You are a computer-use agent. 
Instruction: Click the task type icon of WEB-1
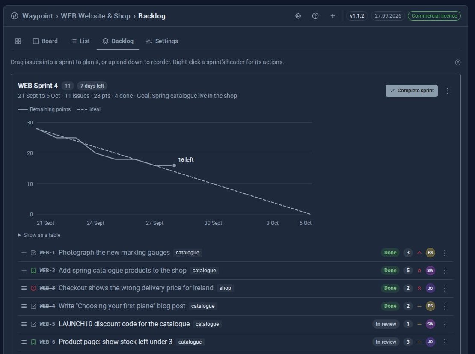pos(33,253)
